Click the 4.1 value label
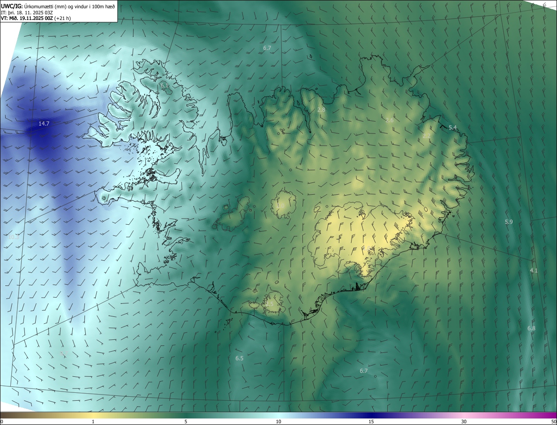Image resolution: width=557 pixels, height=425 pixels. pyautogui.click(x=534, y=271)
